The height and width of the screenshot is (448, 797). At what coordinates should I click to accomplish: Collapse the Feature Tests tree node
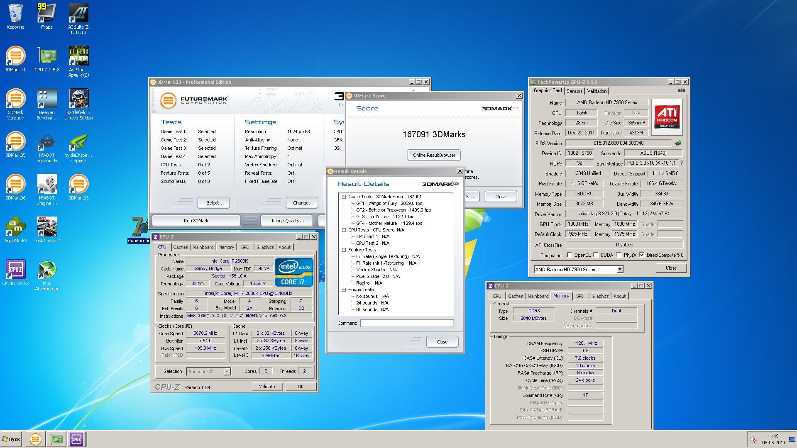(x=344, y=250)
